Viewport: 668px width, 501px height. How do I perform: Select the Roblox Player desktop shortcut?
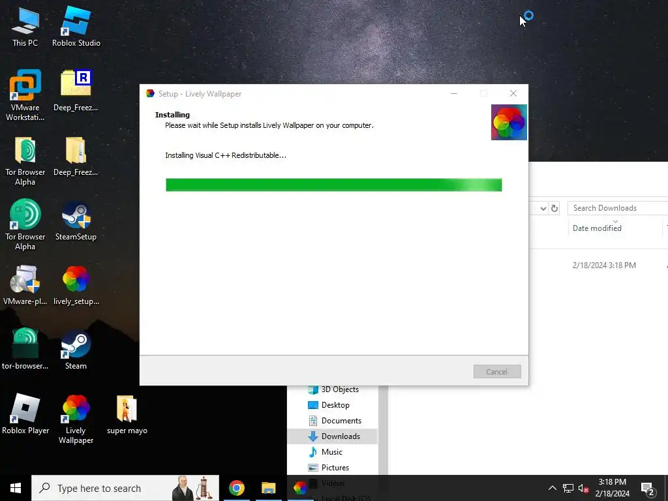(x=25, y=414)
